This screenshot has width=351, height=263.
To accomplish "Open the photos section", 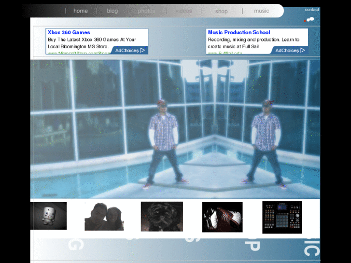I will (x=146, y=11).
